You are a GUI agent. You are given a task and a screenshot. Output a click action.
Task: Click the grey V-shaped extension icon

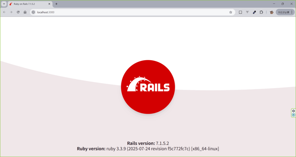(247, 12)
